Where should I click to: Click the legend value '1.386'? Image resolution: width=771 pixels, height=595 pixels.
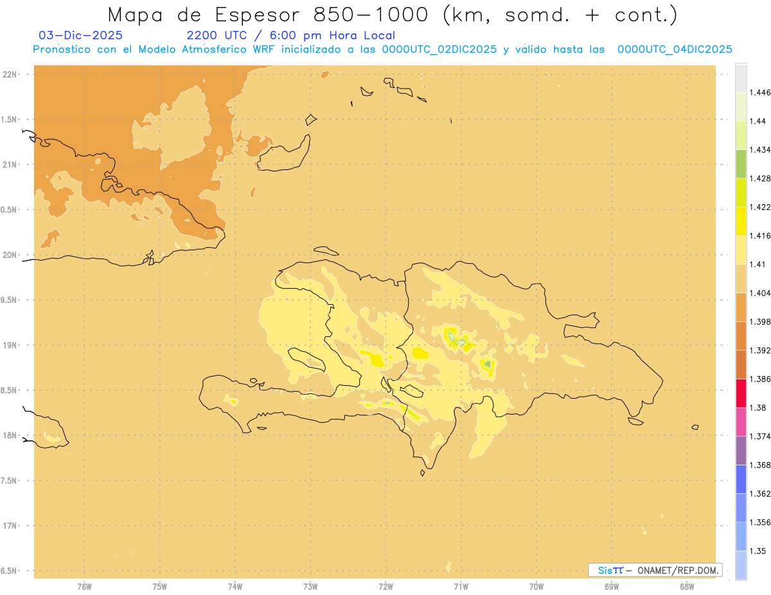pos(760,379)
